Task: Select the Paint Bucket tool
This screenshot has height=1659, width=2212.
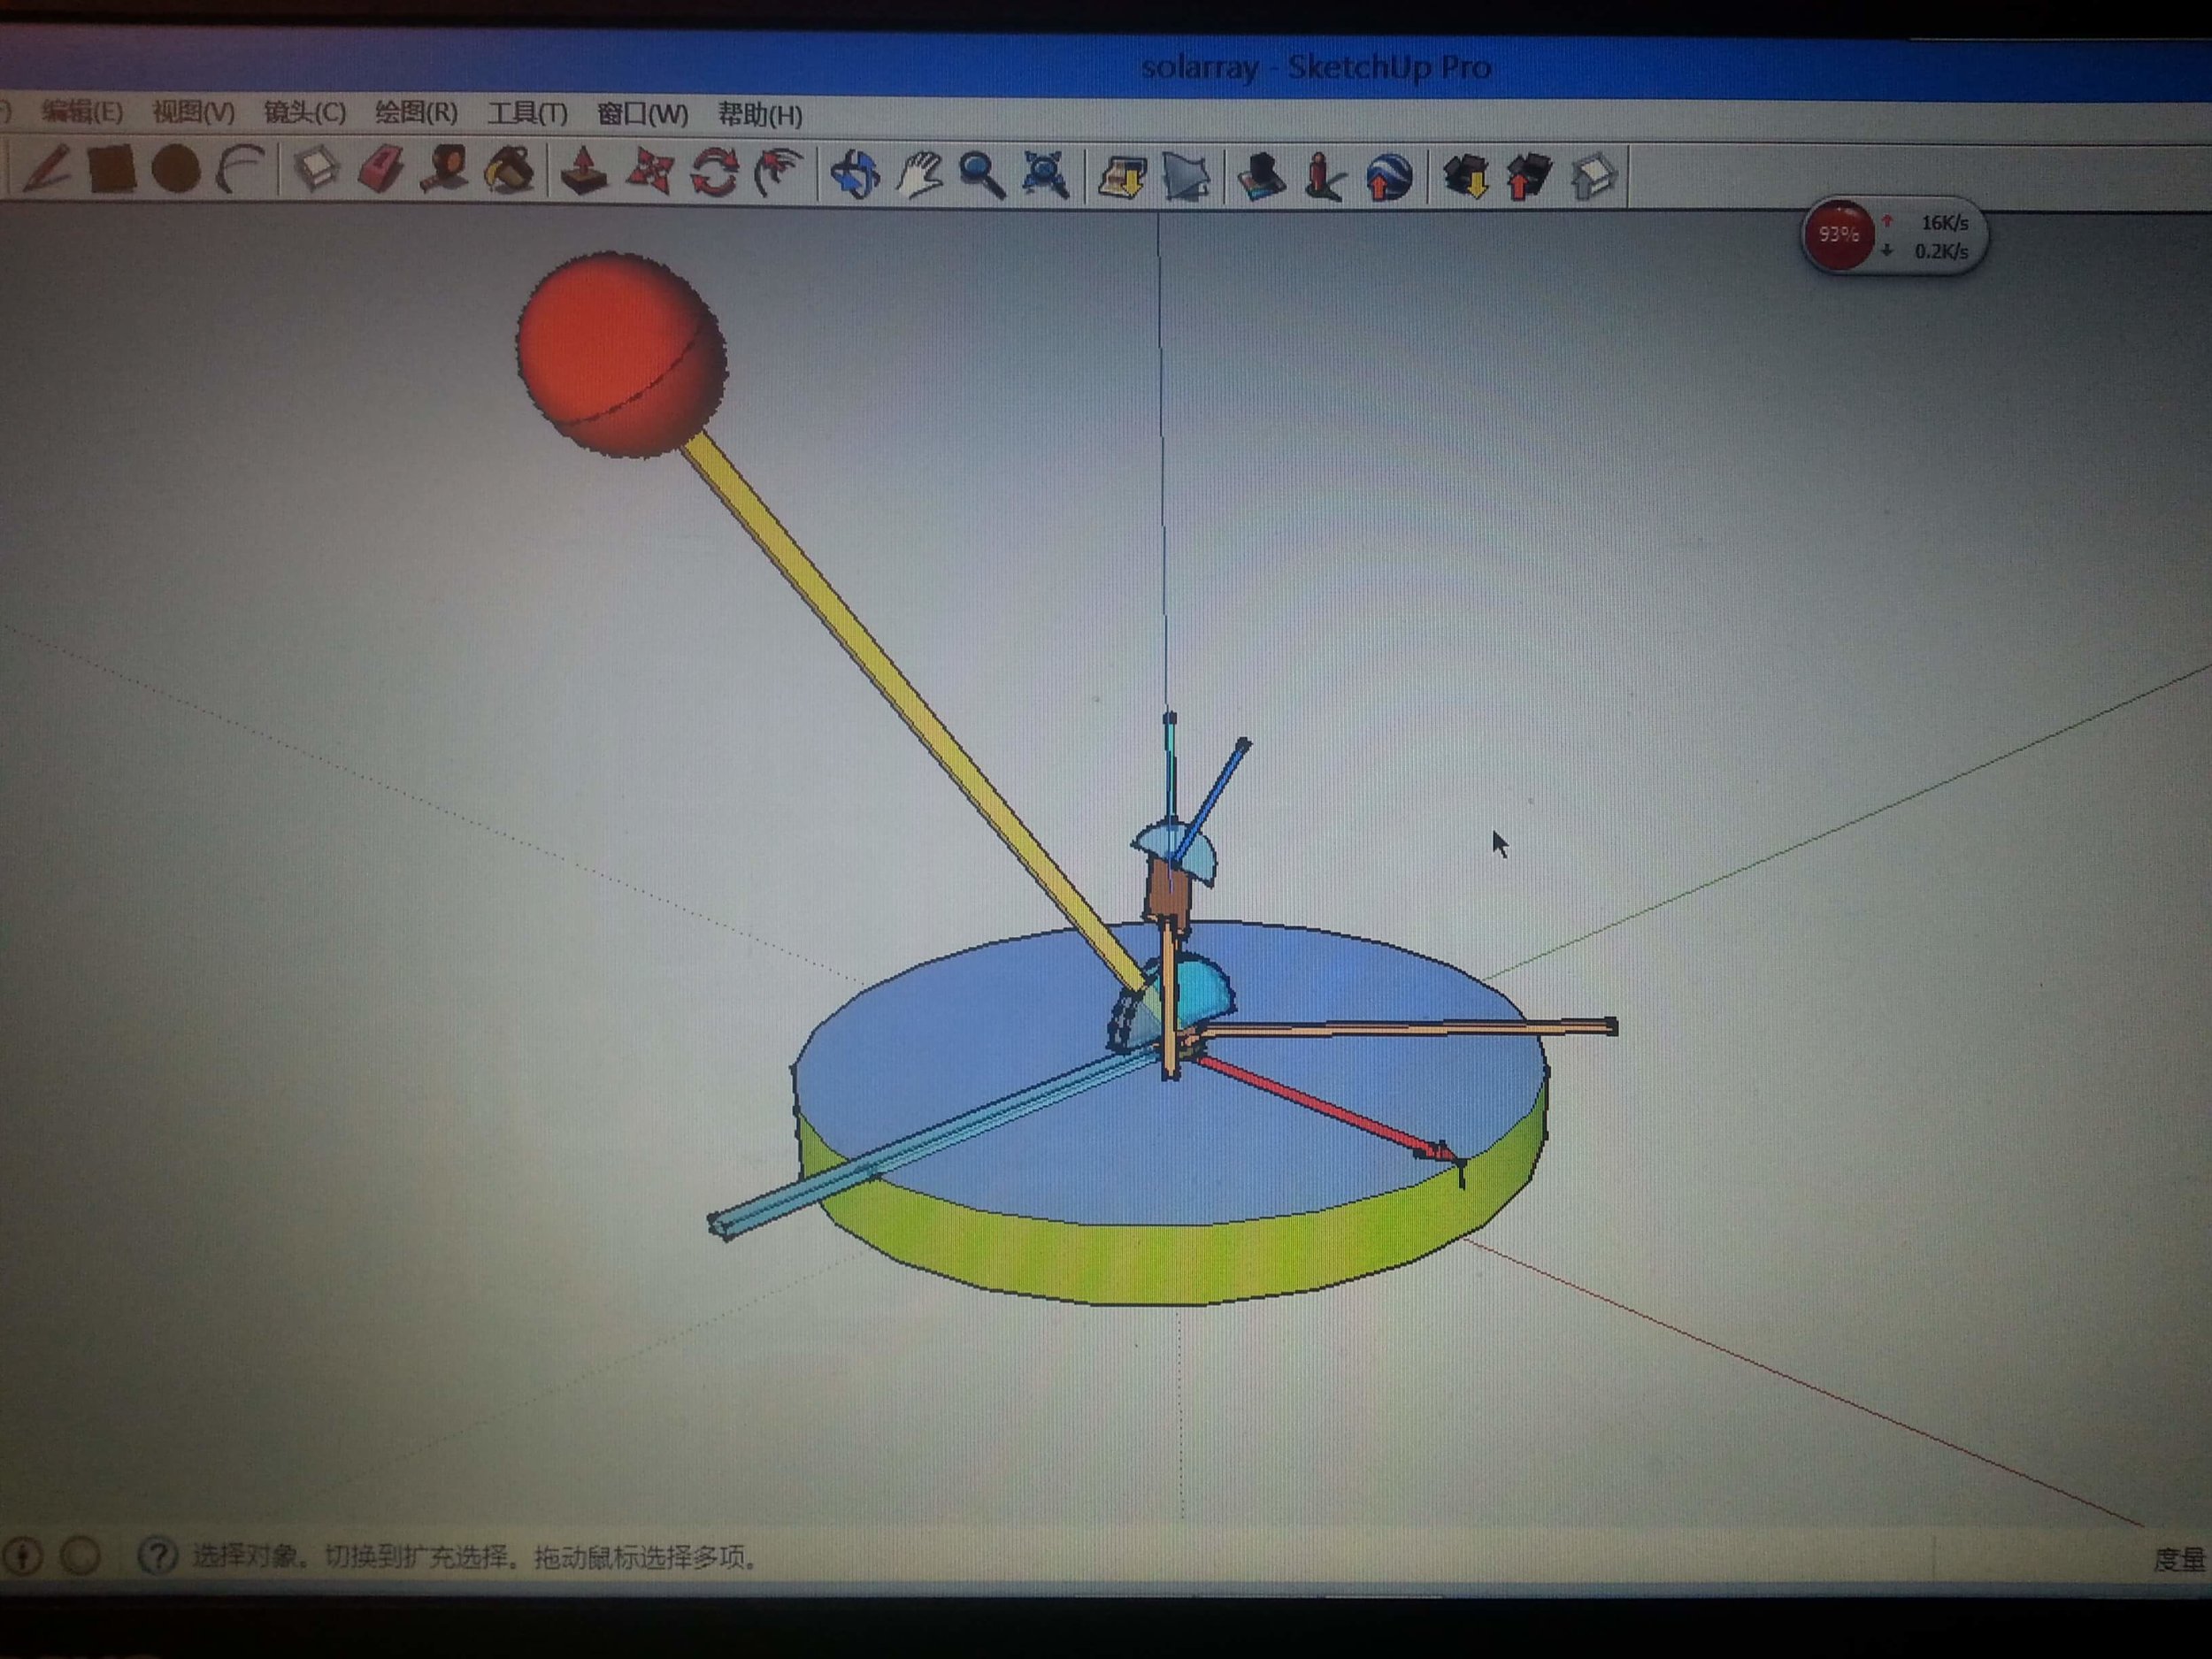Action: pyautogui.click(x=510, y=172)
